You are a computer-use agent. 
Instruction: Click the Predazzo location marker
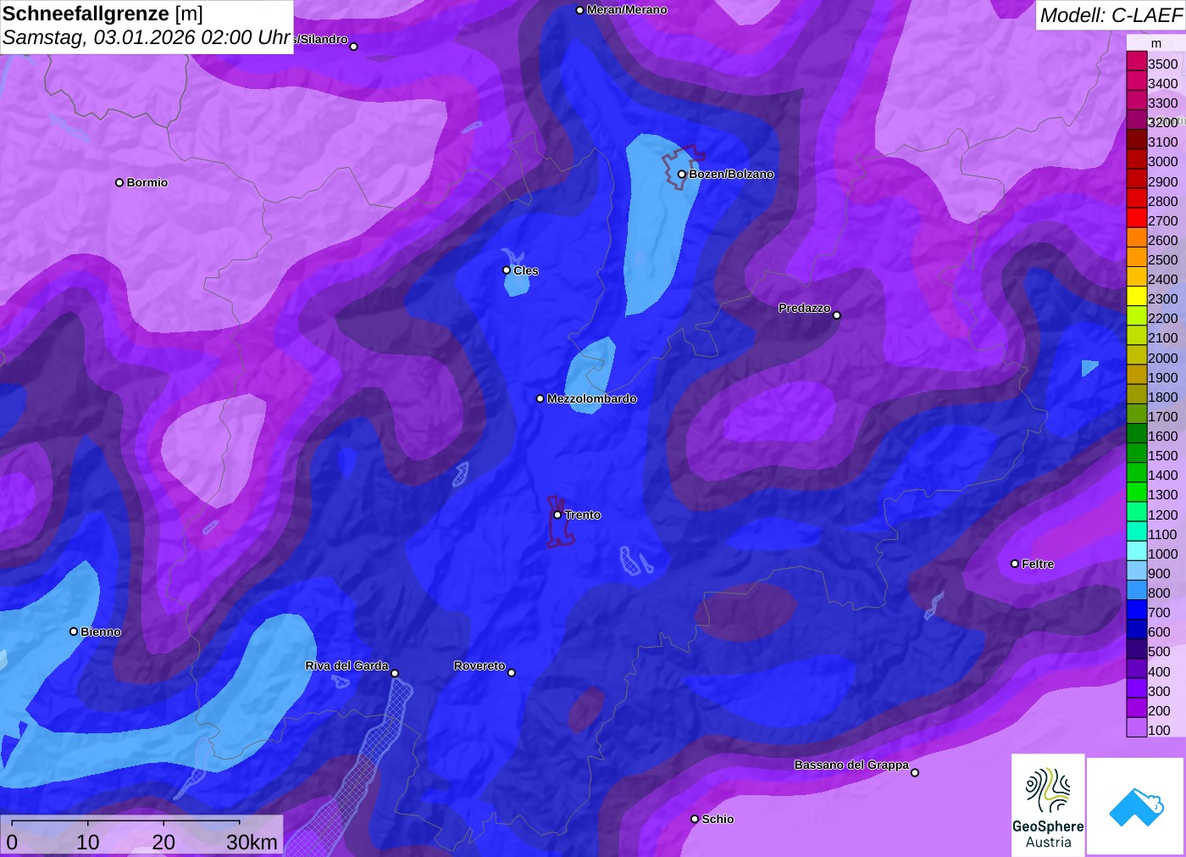point(837,315)
